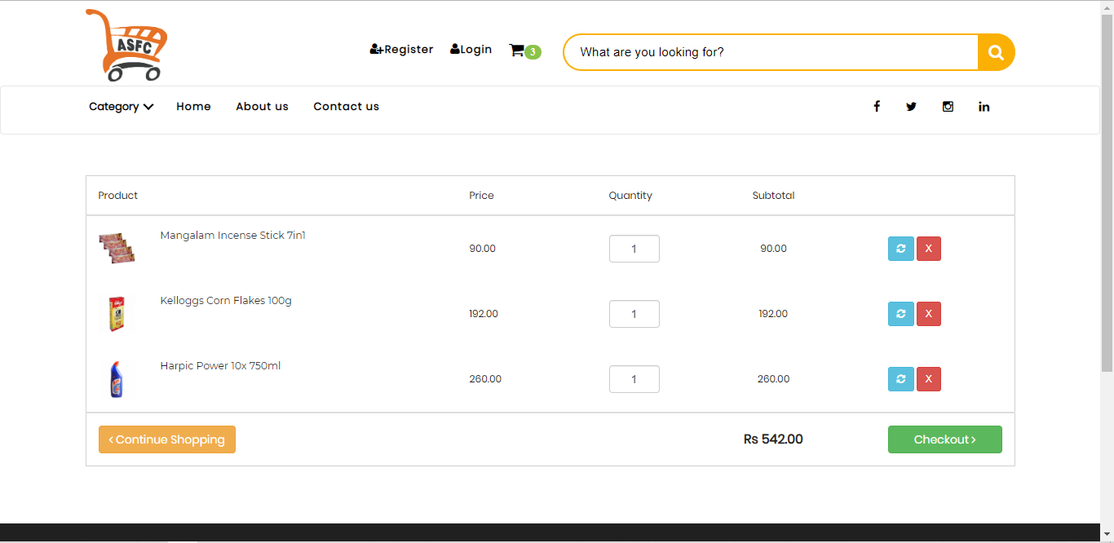Viewport: 1114px width, 543px height.
Task: Remove Kelloggs Corn Flakes from cart
Action: point(928,314)
